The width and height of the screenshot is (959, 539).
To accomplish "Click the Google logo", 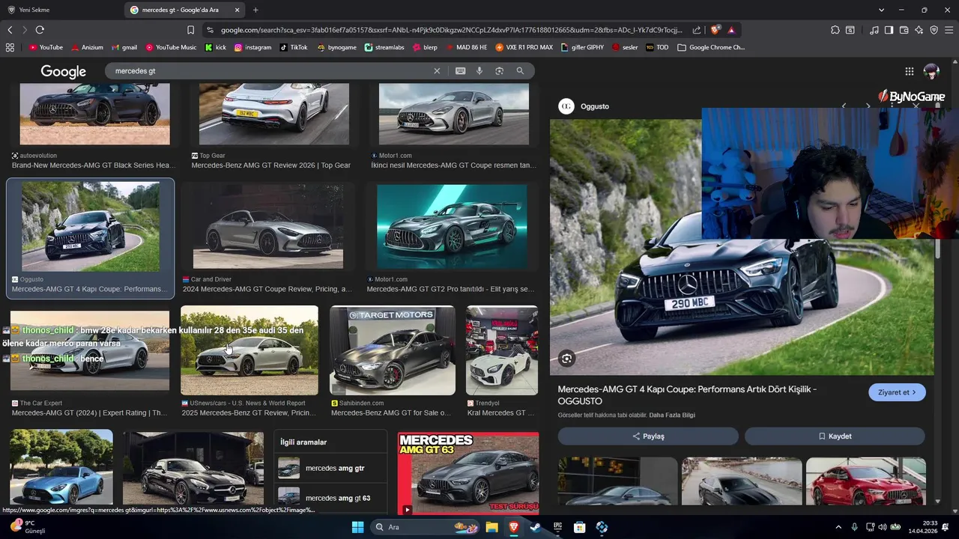I will [64, 71].
